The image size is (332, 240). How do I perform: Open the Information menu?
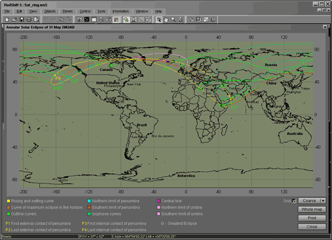[x=120, y=11]
